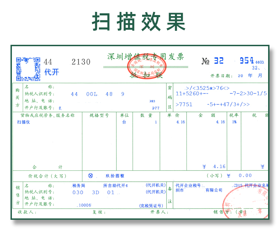Screen dimensions: 280x231
Task: Select the heading 扫描效果
Action: pos(139,22)
